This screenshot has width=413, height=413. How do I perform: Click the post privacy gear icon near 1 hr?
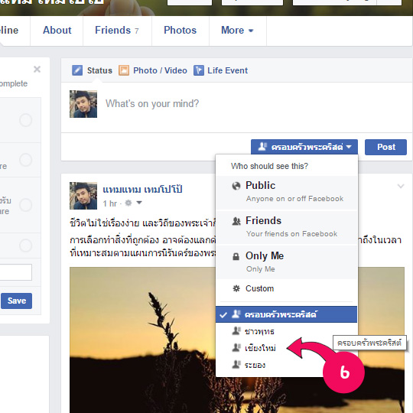(128, 203)
